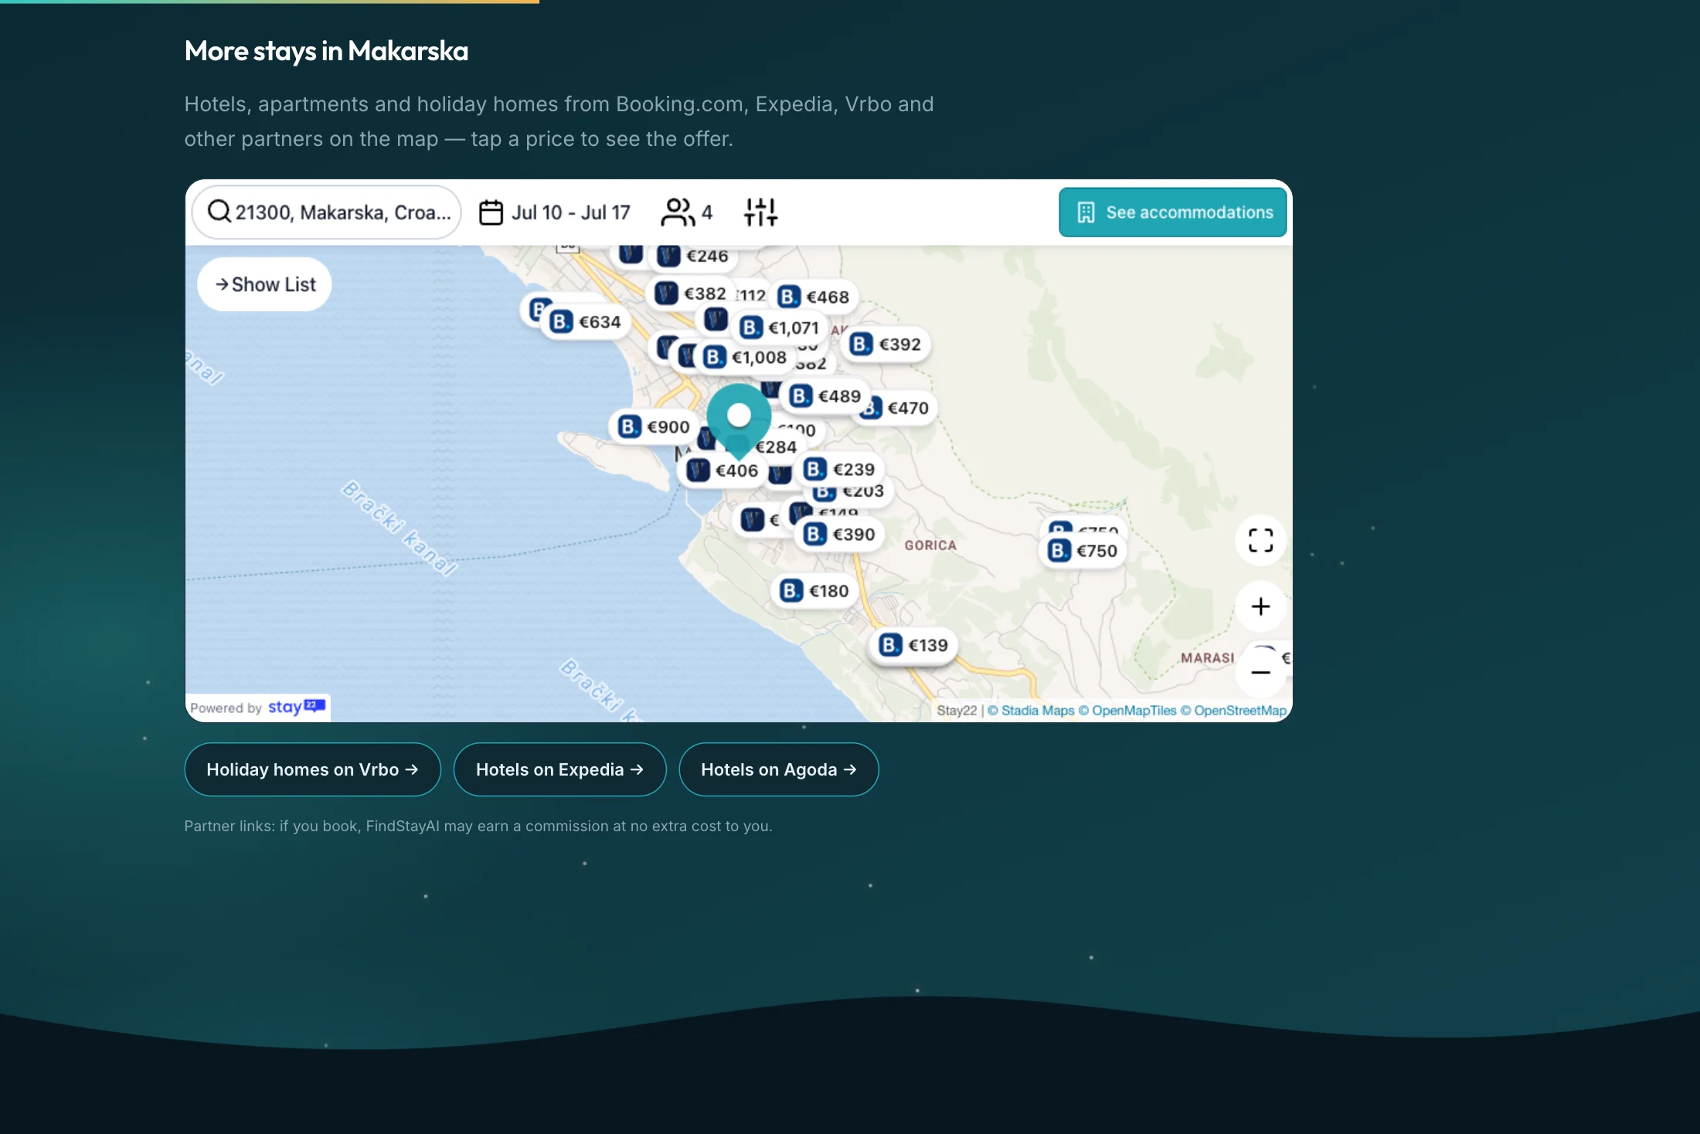Toggle the Show List panel
The width and height of the screenshot is (1700, 1134).
click(x=264, y=284)
